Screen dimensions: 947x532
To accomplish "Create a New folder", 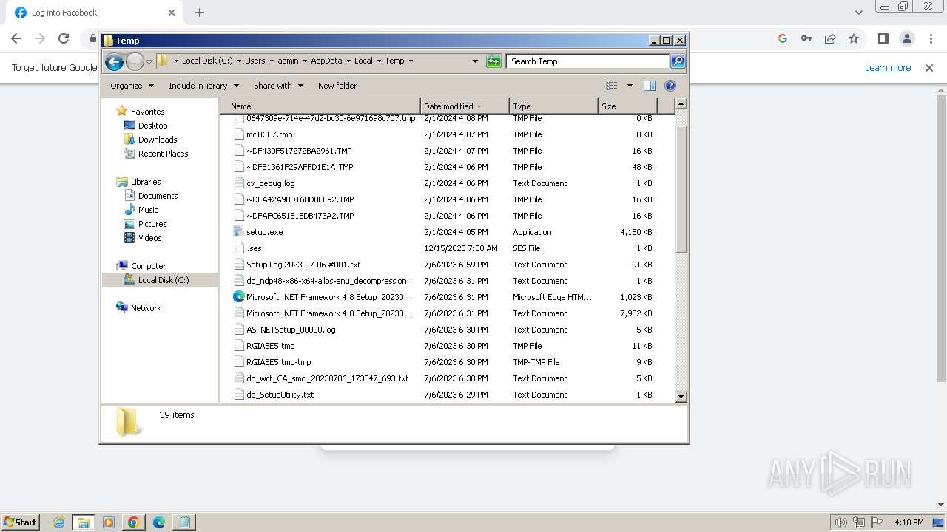I will pos(337,86).
